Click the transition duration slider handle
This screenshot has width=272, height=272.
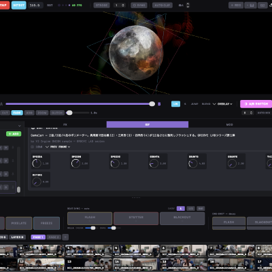point(69,113)
